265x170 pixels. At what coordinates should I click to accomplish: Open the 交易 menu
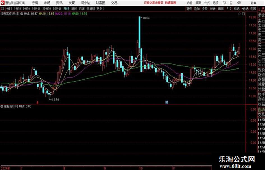(x=114, y=3)
